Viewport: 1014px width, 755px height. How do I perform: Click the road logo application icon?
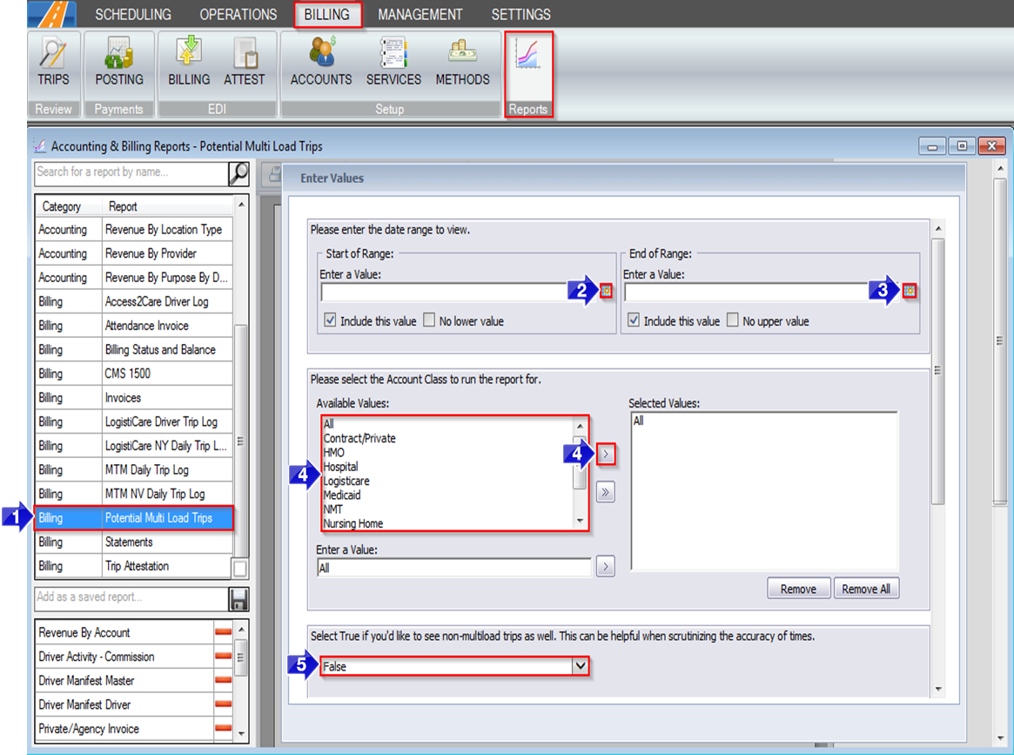pyautogui.click(x=51, y=14)
